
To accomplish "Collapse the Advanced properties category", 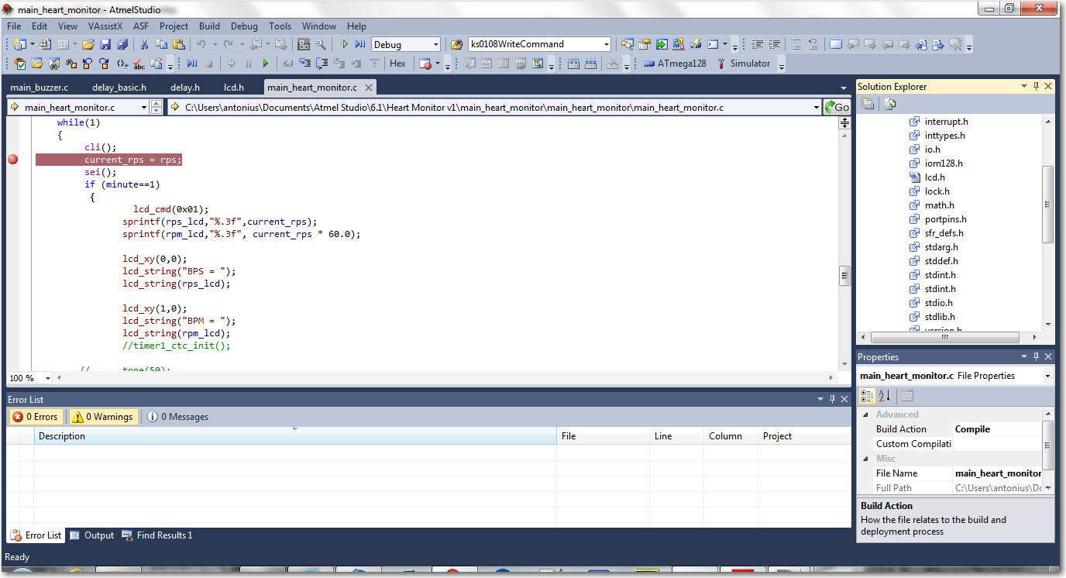I will click(x=867, y=415).
